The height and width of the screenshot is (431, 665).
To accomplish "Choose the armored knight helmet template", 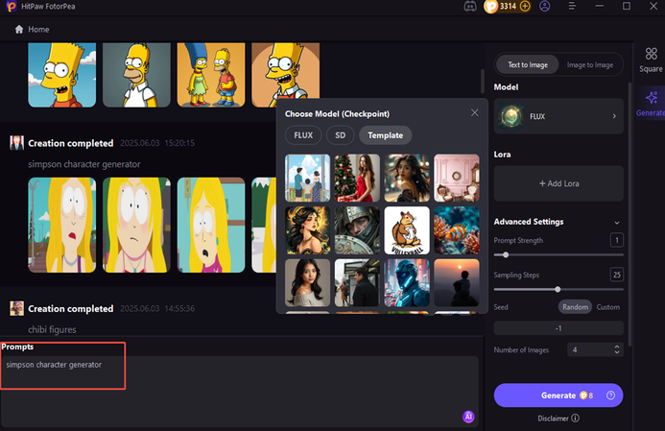I will pos(357,230).
